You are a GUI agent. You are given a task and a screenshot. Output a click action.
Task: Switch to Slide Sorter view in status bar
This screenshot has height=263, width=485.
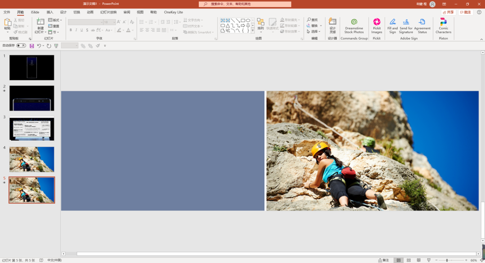tap(409, 260)
